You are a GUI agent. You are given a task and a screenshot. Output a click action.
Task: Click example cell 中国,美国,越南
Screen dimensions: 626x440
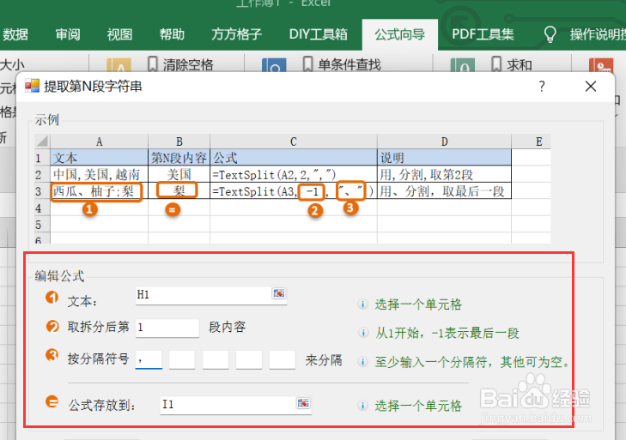point(99,174)
